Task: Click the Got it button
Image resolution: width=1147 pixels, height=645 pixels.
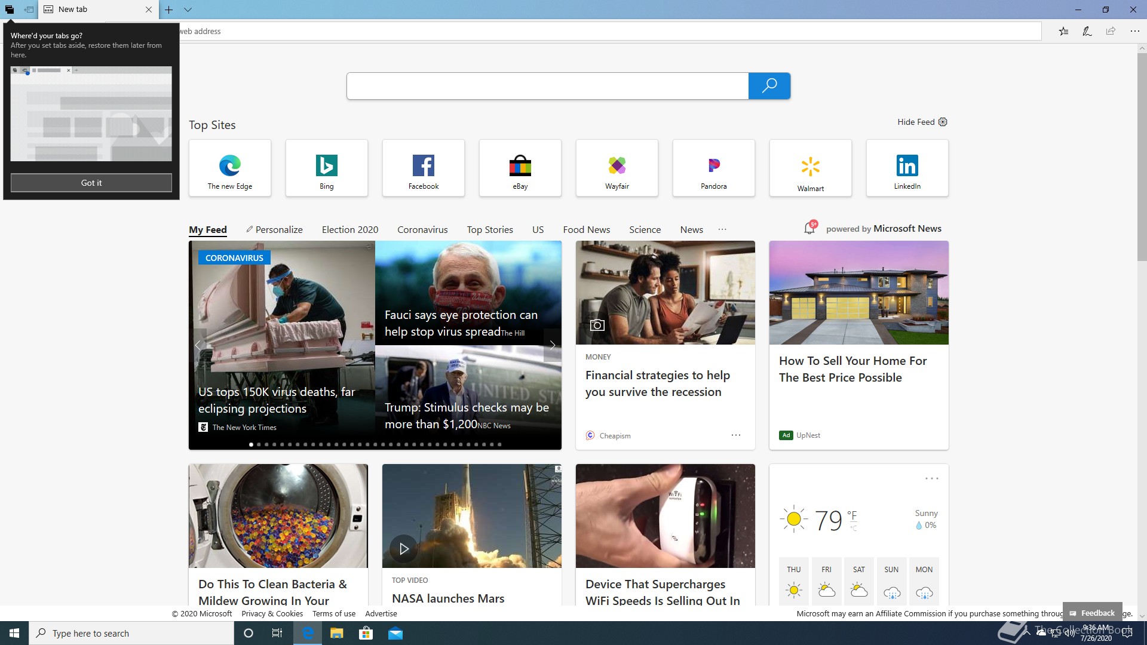Action: (91, 183)
